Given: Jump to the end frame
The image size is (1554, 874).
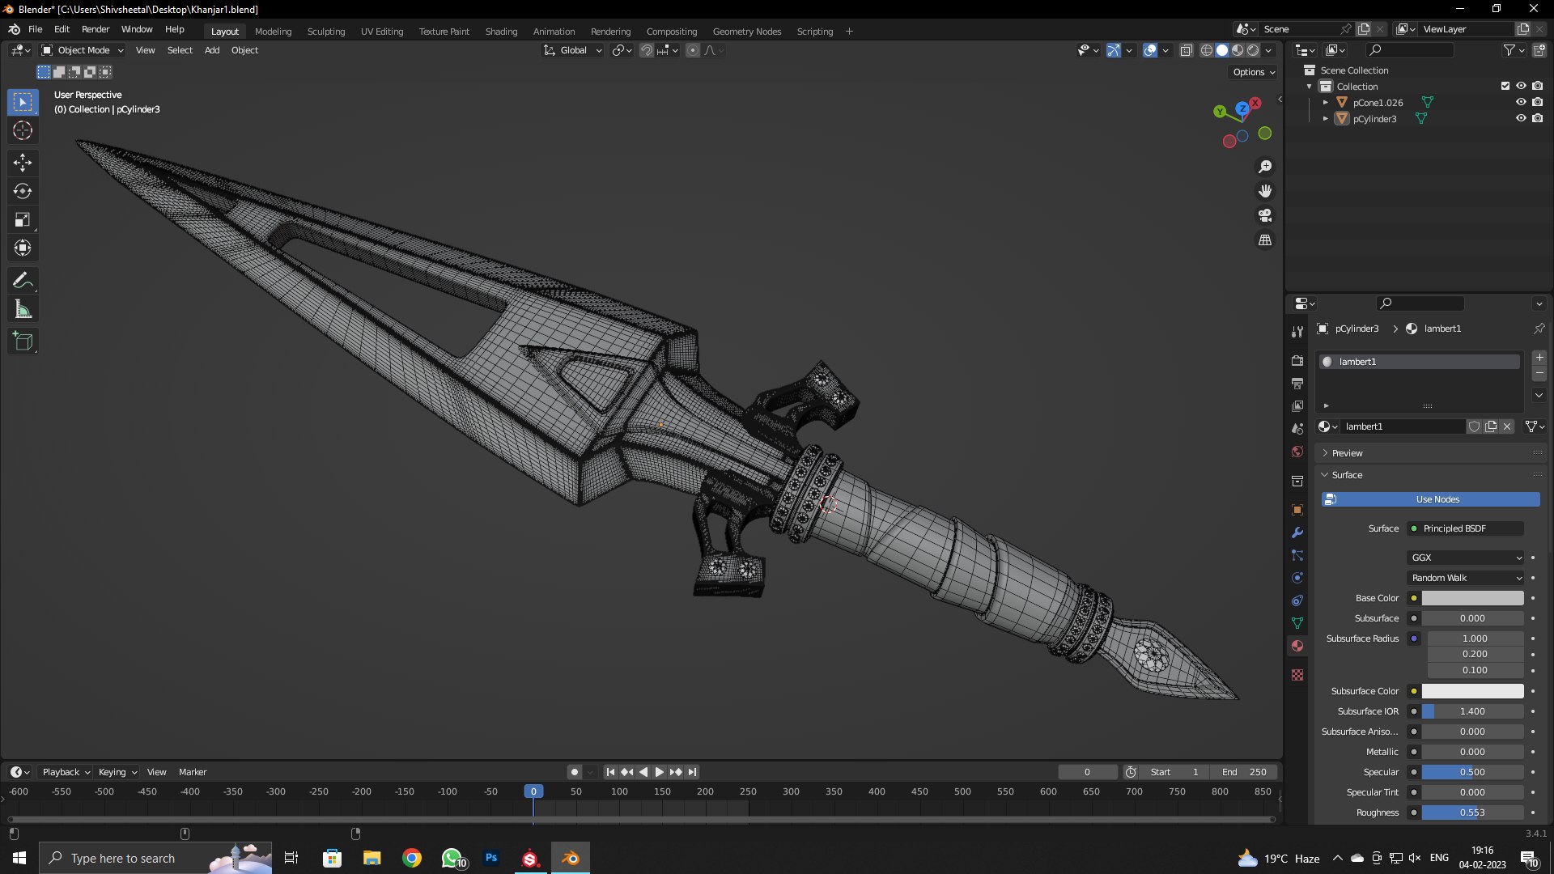Looking at the screenshot, I should click(692, 772).
